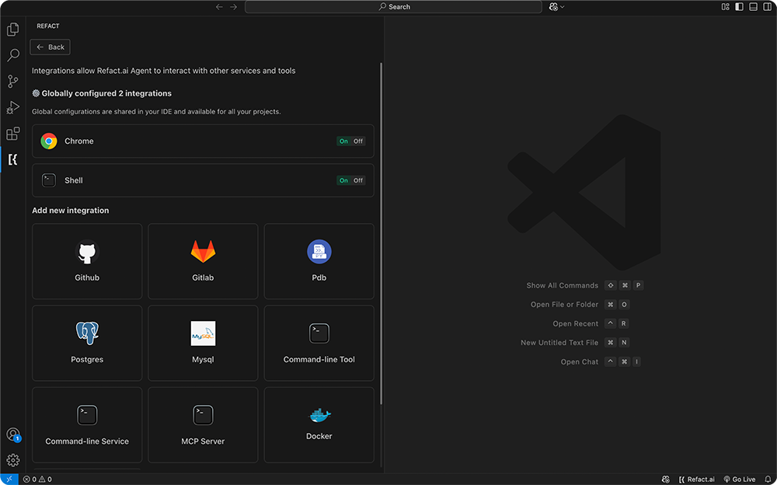The image size is (777, 485).
Task: Add the Github integration
Action: coord(86,261)
